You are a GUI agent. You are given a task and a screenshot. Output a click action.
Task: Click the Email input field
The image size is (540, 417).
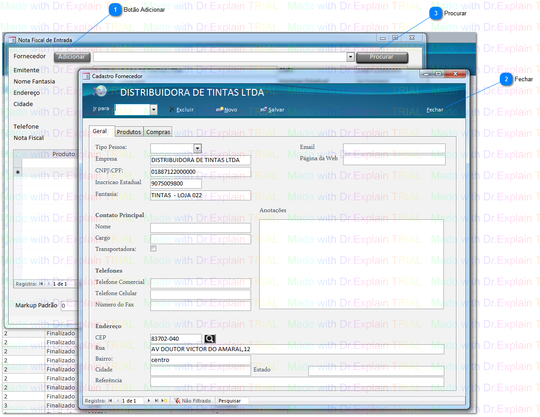(394, 148)
